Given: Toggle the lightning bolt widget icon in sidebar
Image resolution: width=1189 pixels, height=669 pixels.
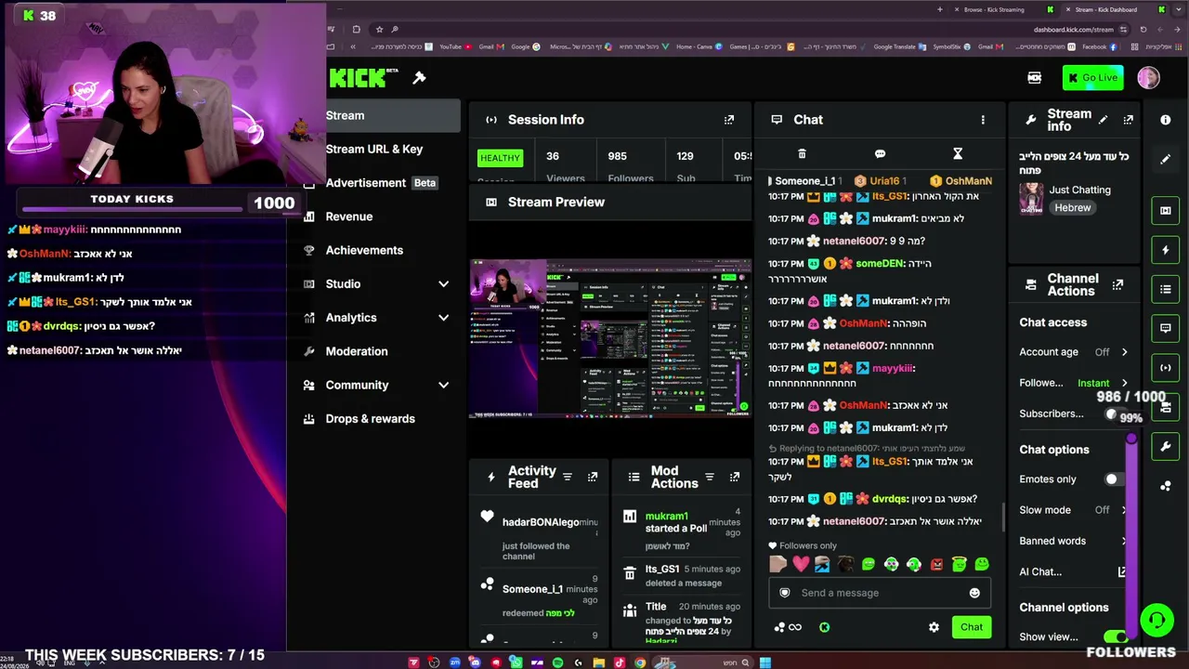Looking at the screenshot, I should (1166, 250).
